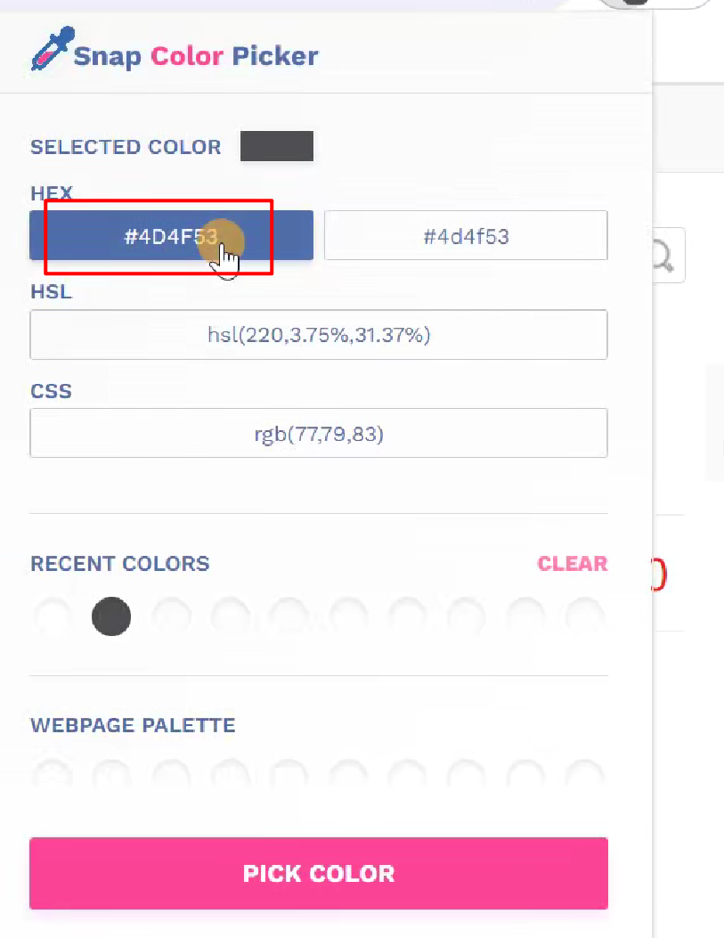Screen dimensions: 724x938
Task: Click the fifth webpage palette slot
Action: point(289,775)
